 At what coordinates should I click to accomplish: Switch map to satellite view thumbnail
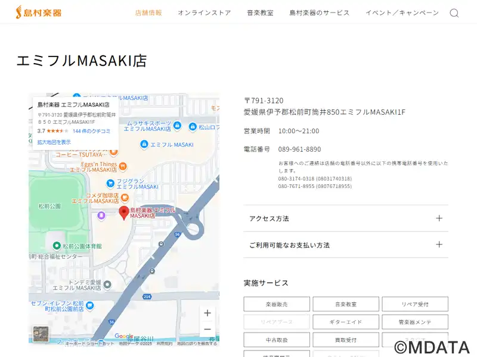tap(41, 334)
